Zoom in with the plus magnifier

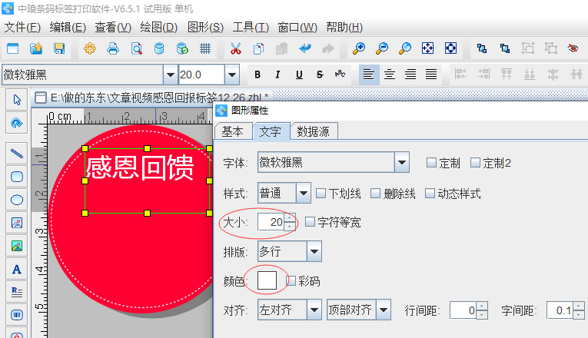359,48
